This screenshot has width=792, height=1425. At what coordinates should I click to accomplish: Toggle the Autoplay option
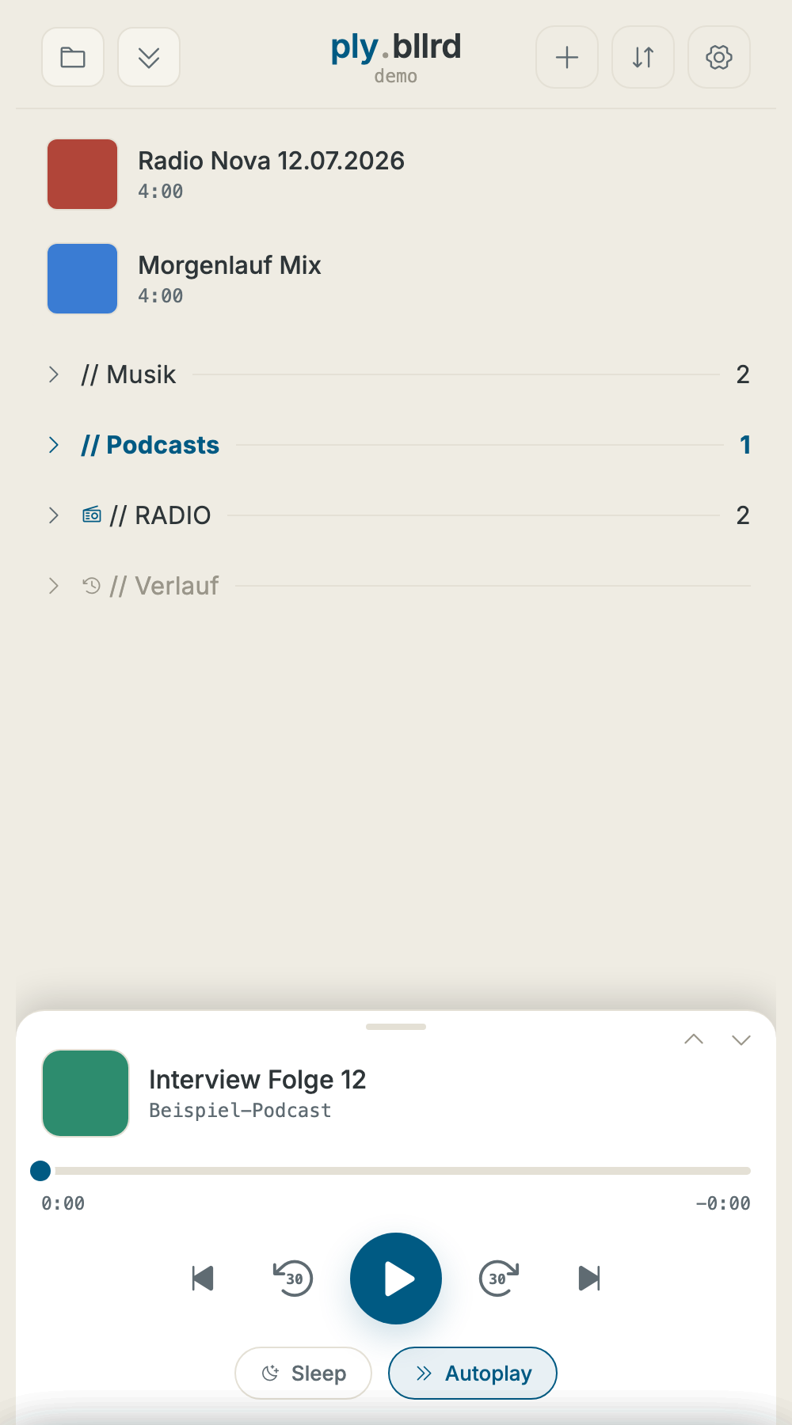click(x=473, y=1373)
